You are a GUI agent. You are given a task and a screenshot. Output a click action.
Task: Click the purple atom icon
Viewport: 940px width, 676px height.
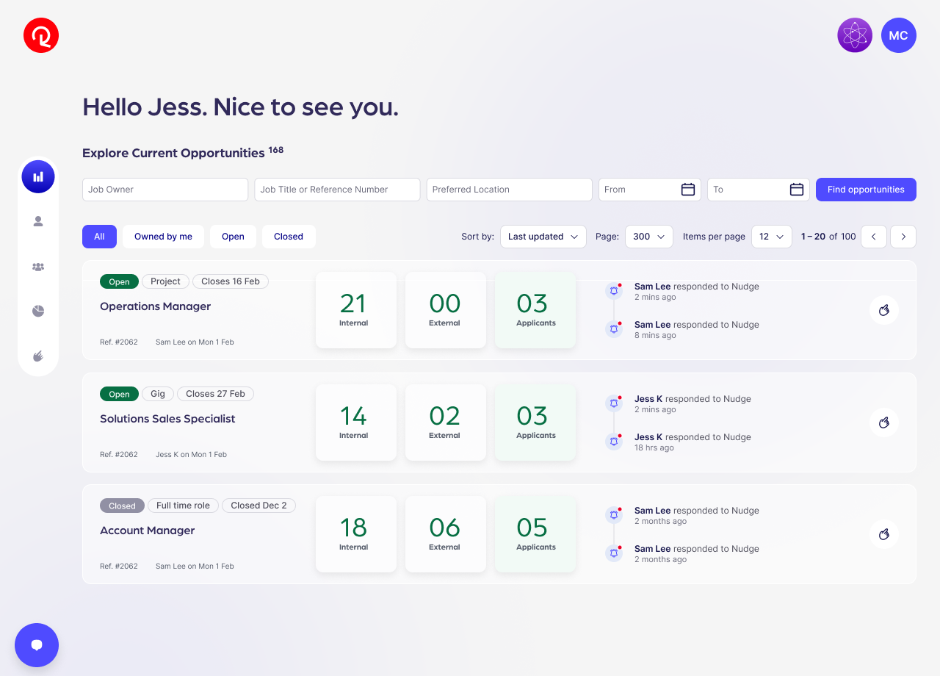click(x=855, y=35)
